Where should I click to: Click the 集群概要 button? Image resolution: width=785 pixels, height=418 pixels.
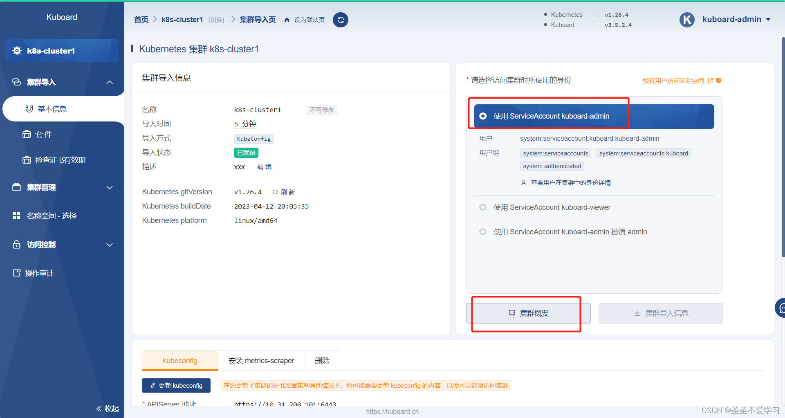pos(528,313)
